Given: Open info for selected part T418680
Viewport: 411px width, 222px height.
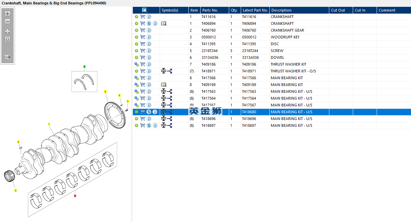Looking at the screenshot, I should (x=155, y=112).
